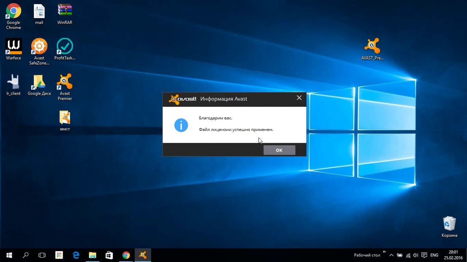Select the ProfitTask desktop shortcut
This screenshot has height=262, width=467.
65,49
